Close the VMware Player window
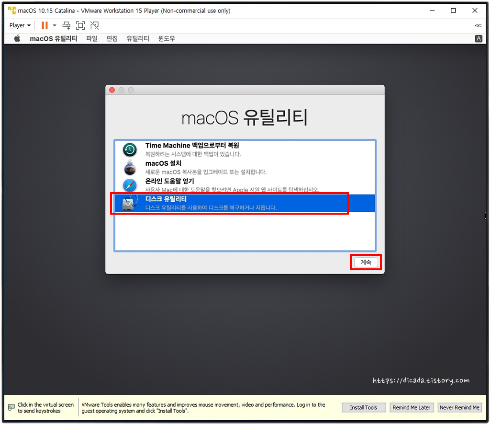Image resolution: width=491 pixels, height=425 pixels. [x=475, y=11]
